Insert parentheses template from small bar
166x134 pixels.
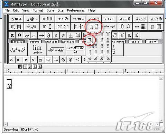(x=78, y=35)
